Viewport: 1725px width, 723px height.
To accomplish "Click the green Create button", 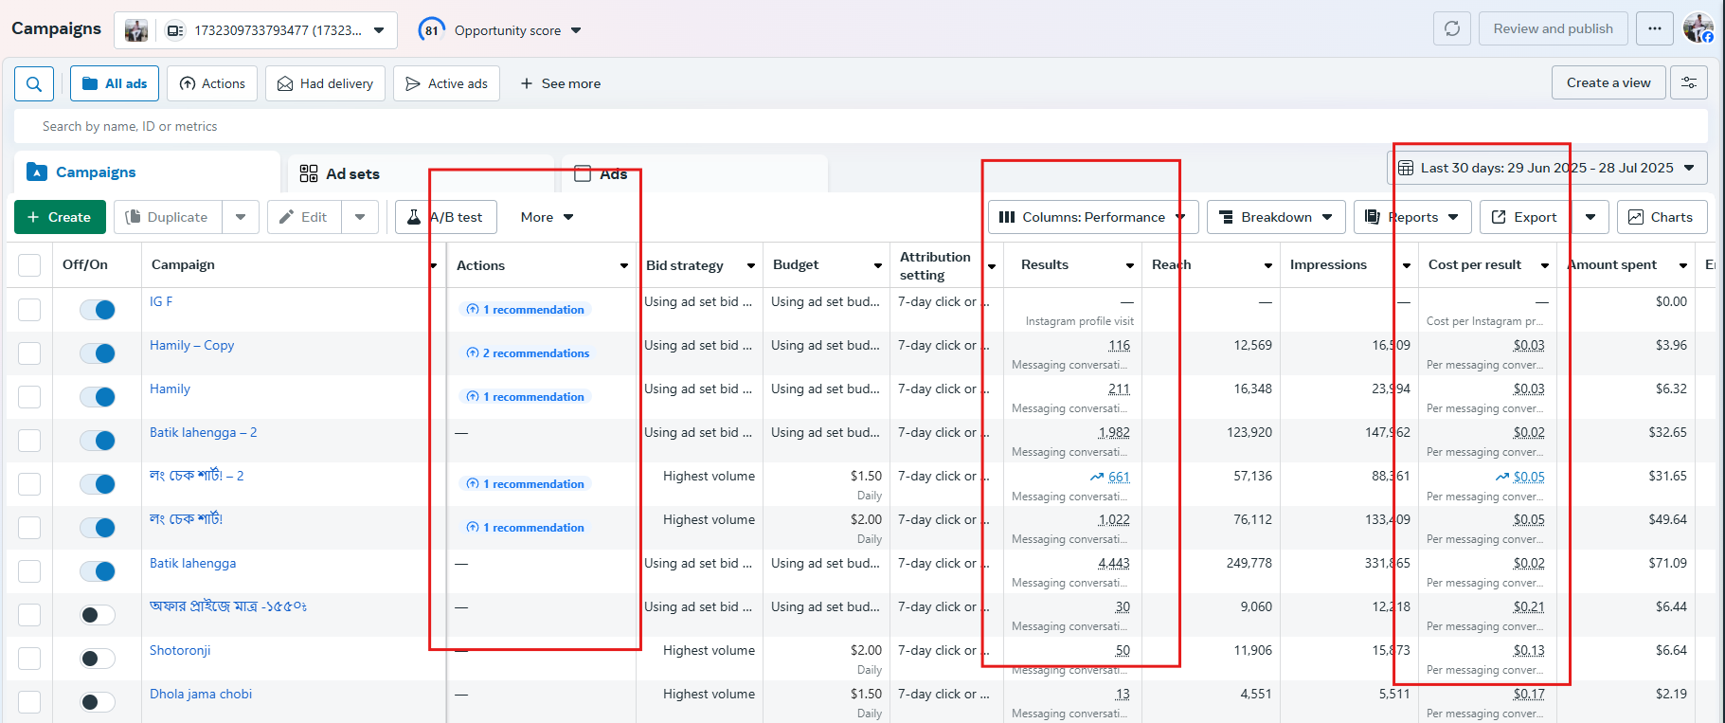I will pyautogui.click(x=60, y=217).
